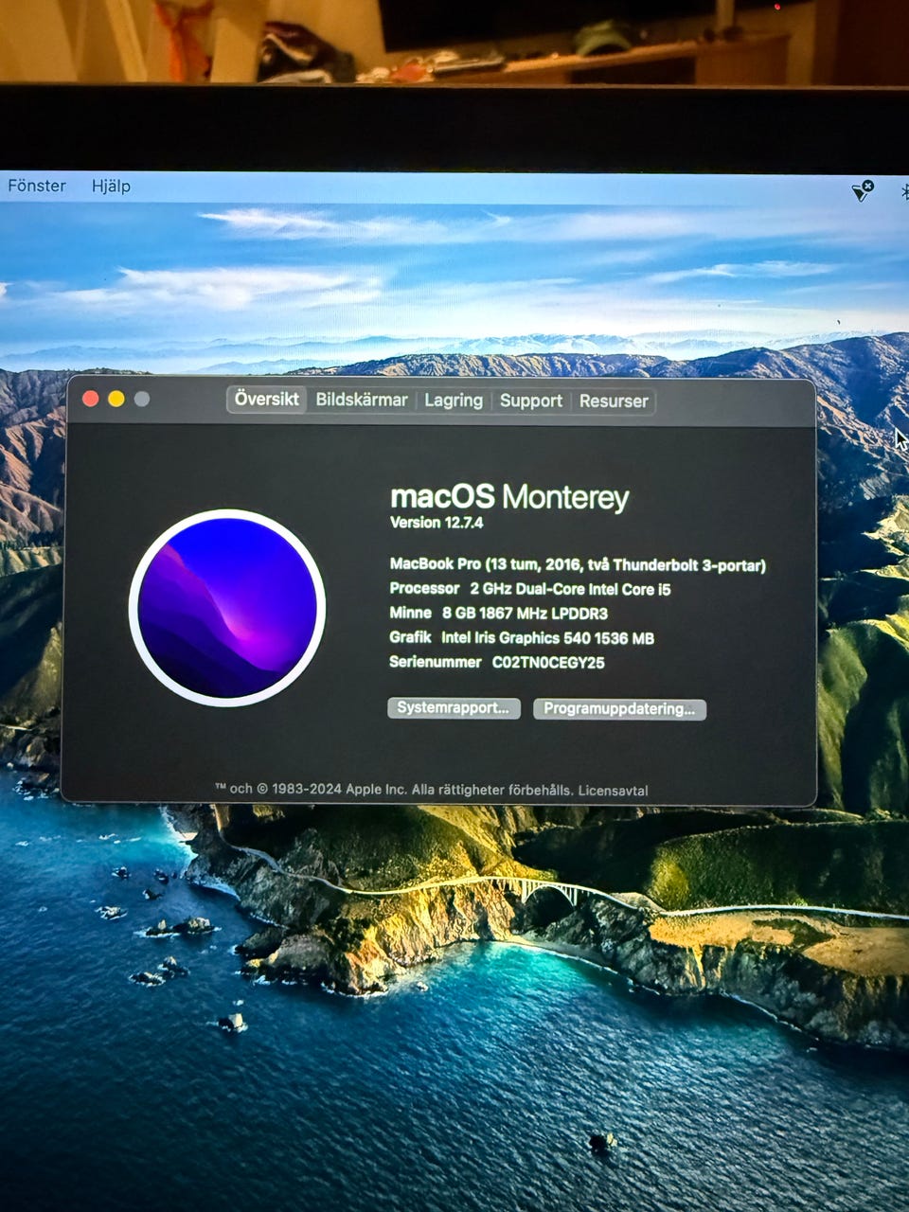The width and height of the screenshot is (909, 1212).
Task: Open the Licensavtal link
Action: click(613, 790)
